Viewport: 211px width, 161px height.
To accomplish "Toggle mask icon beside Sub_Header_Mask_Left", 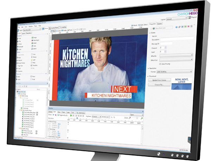I will click(37, 115).
